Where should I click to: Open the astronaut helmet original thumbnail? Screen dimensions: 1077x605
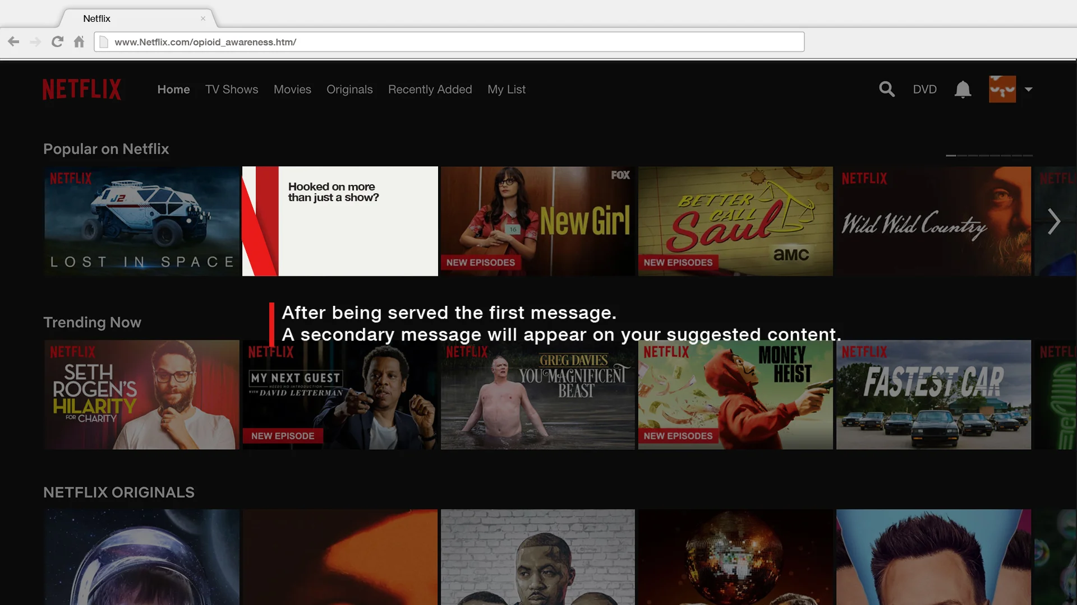[142, 557]
